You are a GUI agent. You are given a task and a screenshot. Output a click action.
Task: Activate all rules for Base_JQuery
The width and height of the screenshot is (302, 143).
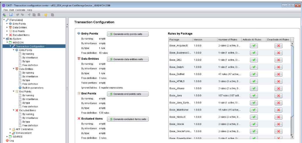254,89
